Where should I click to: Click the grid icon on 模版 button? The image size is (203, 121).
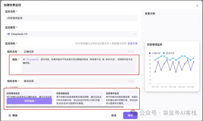coord(10,115)
